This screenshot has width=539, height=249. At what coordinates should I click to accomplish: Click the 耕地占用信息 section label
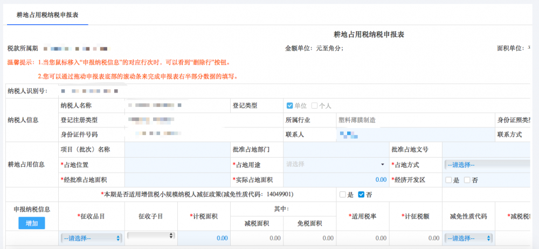[26, 164]
